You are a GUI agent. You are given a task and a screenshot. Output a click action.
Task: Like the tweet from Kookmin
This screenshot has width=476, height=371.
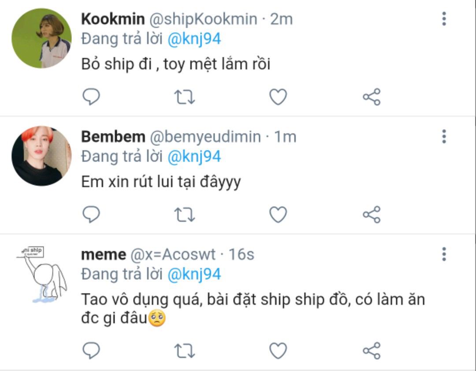click(278, 97)
